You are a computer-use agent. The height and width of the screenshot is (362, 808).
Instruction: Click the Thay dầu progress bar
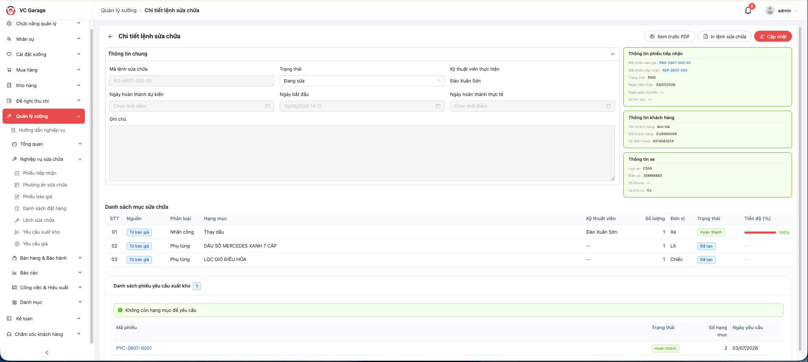760,232
